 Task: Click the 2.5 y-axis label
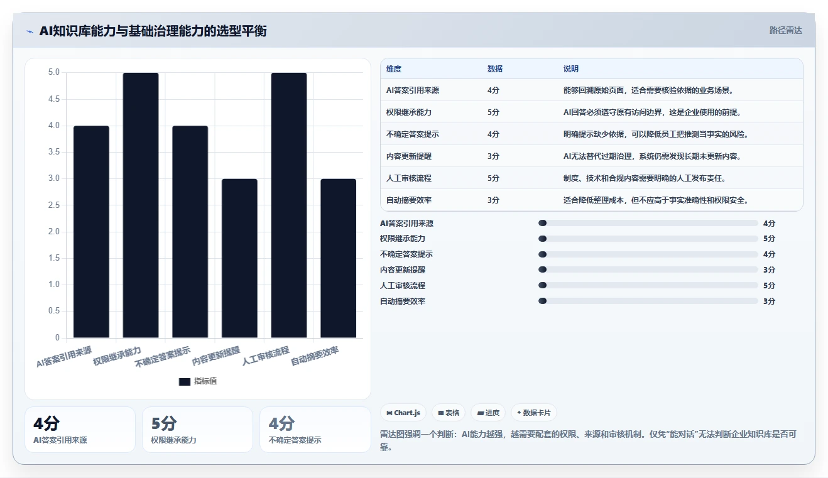(x=54, y=205)
